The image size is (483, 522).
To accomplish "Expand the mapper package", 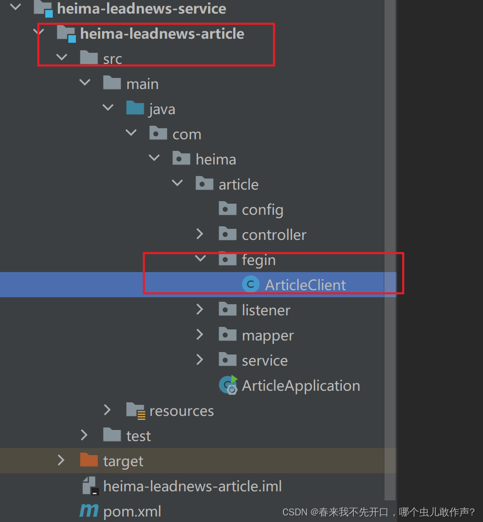I will tap(200, 334).
